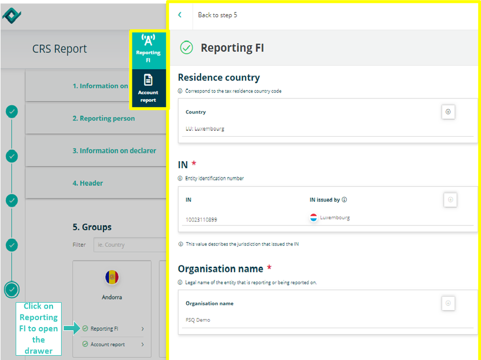The height and width of the screenshot is (360, 481).
Task: Switch to the Account report side tab
Action: coord(148,88)
